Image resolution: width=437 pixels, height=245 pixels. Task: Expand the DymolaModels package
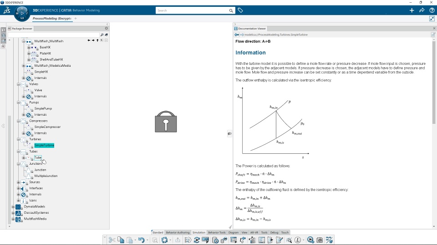13,207
